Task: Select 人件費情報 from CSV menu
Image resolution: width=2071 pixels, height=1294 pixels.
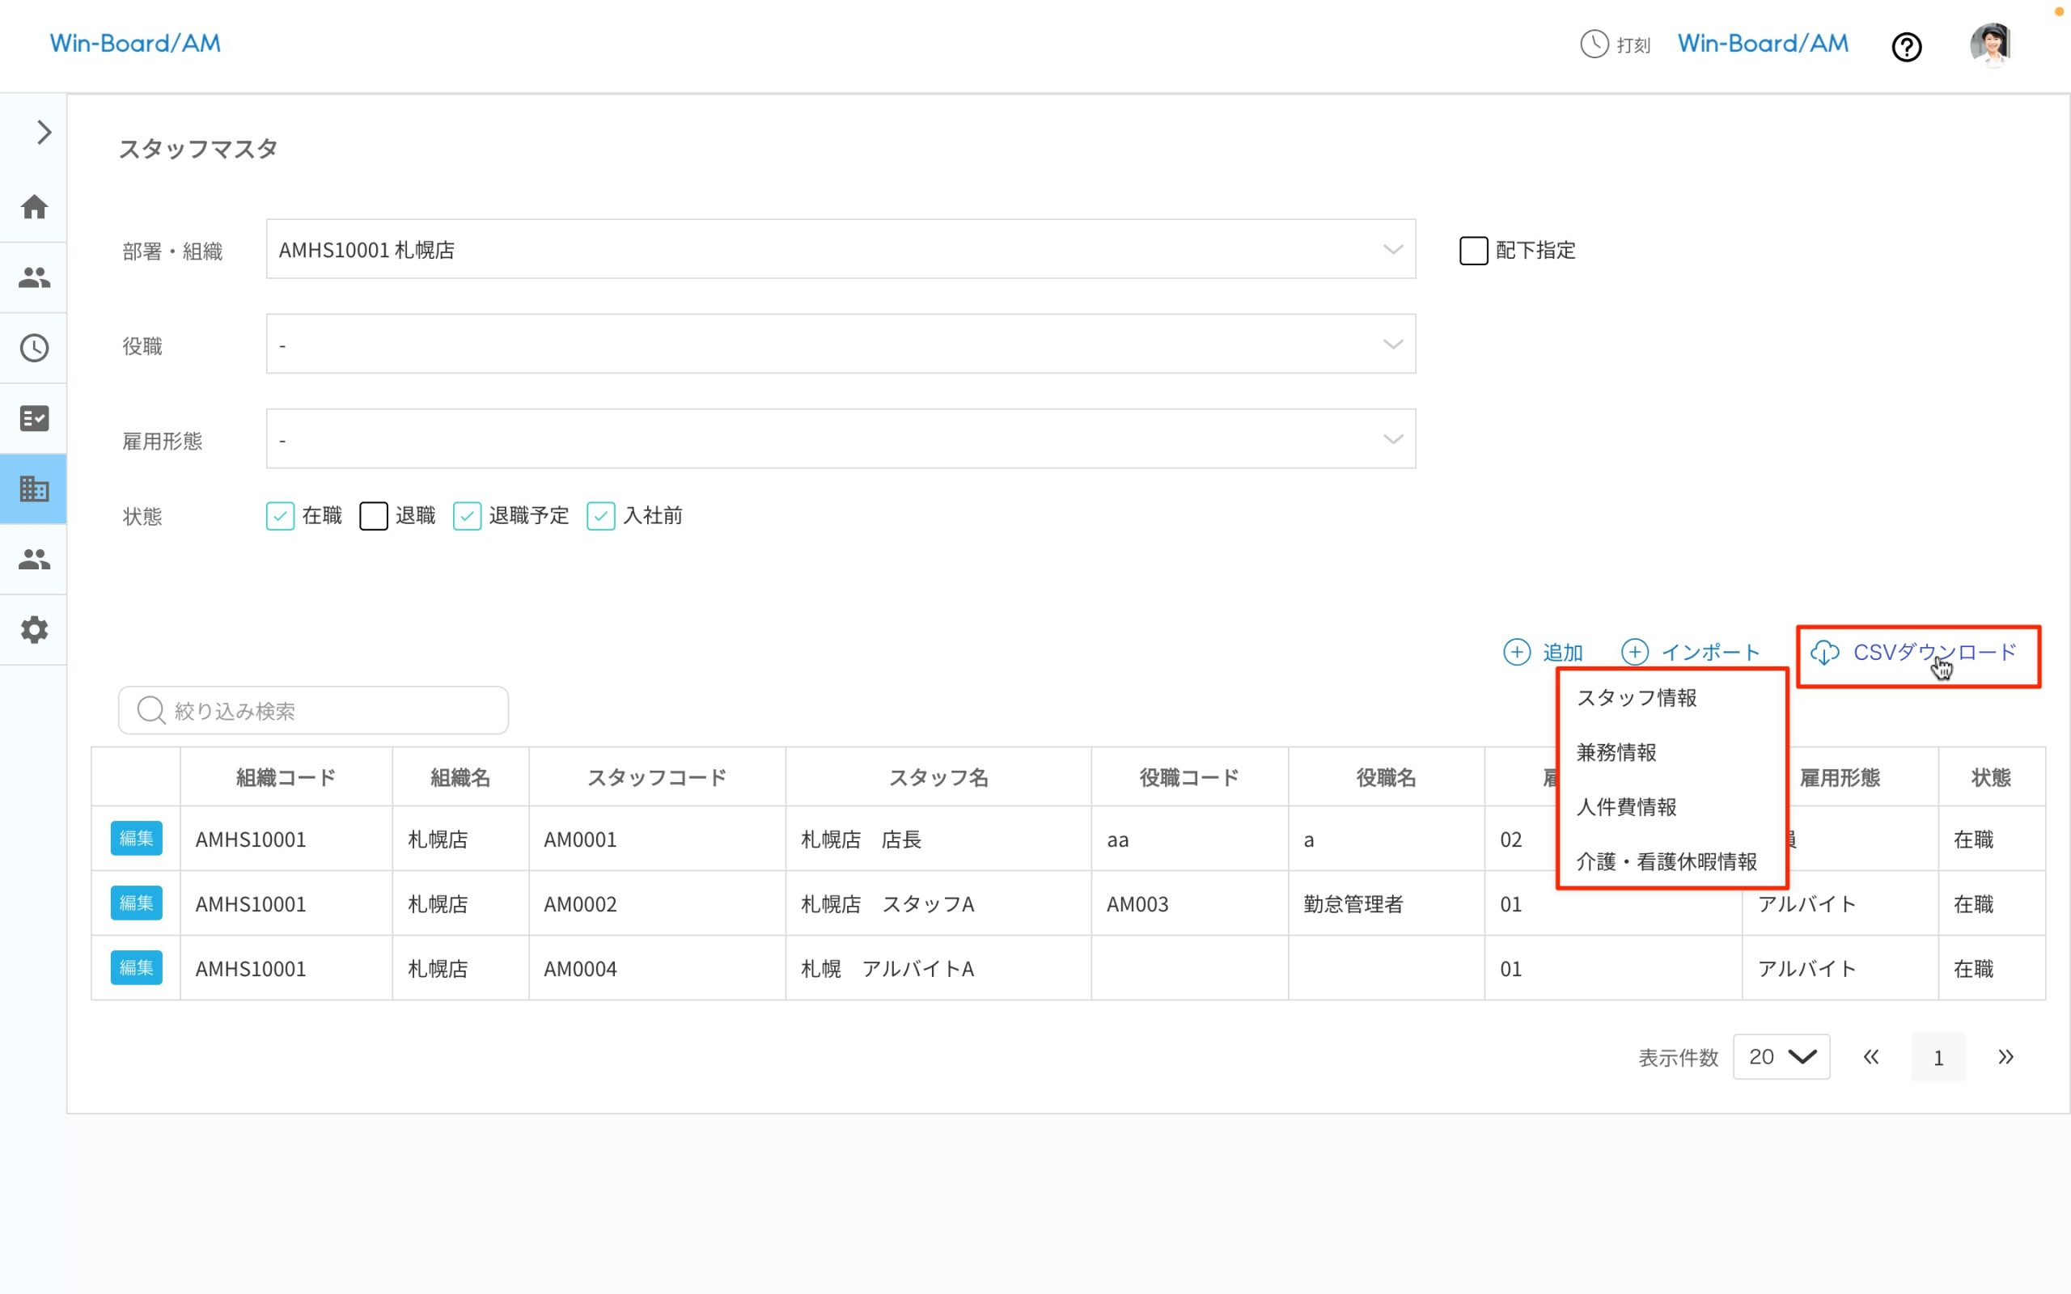Action: point(1626,807)
